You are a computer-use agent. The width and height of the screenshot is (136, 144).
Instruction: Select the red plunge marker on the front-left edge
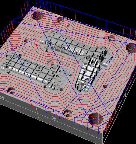point(31,104)
